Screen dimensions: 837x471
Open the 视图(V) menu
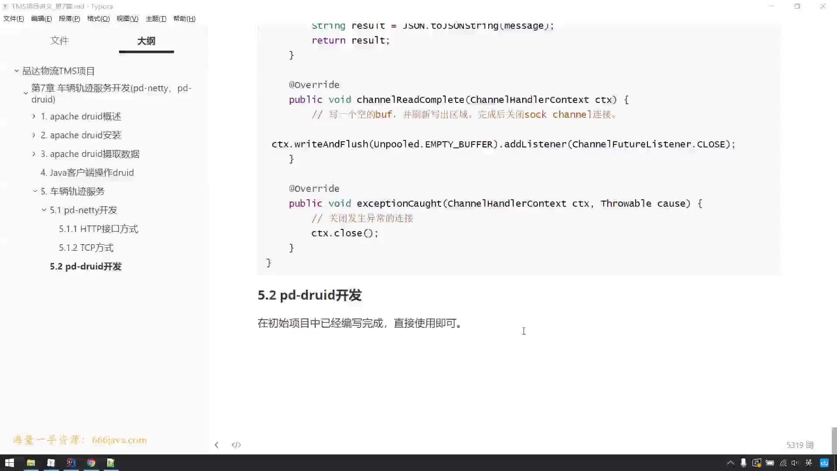pos(127,19)
